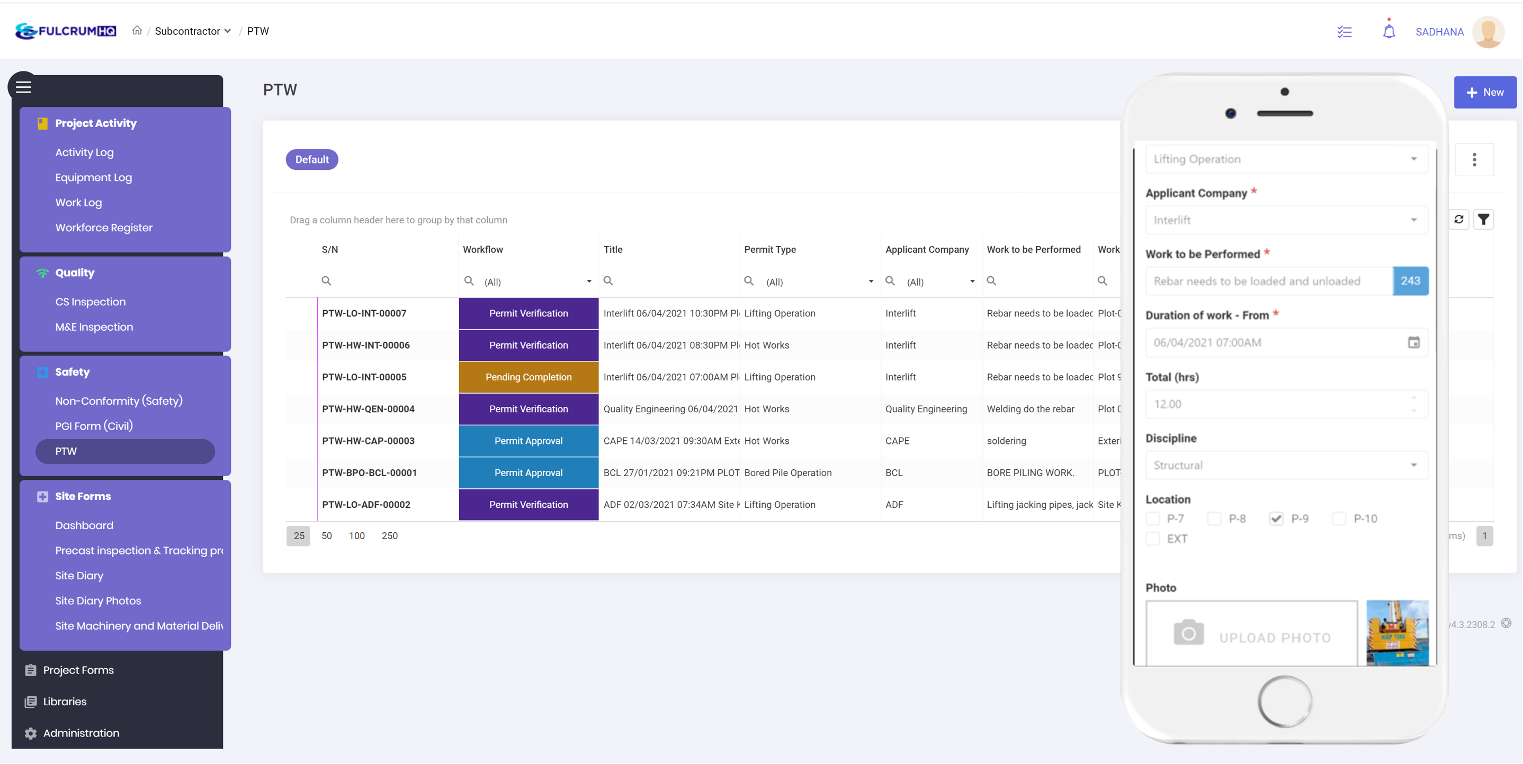1523x764 pixels.
Task: Click the Duration From date field
Action: [1286, 343]
